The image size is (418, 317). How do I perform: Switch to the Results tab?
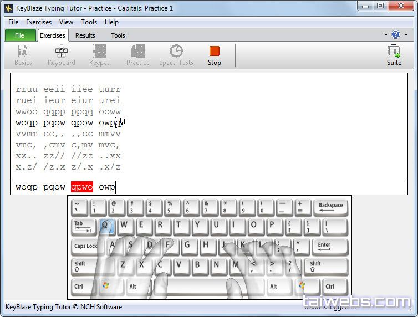(x=85, y=35)
